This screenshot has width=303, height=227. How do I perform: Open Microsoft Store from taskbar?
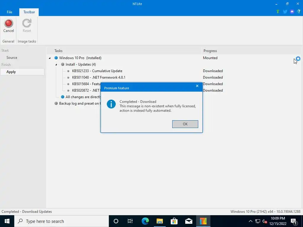(x=174, y=221)
